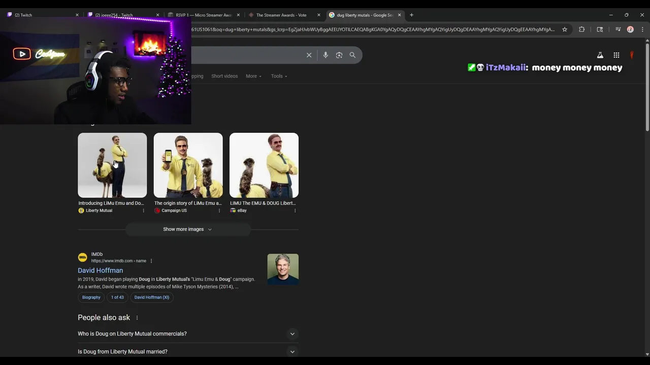This screenshot has height=365, width=650.
Task: Open Chrome media controls icon
Action: click(x=618, y=29)
